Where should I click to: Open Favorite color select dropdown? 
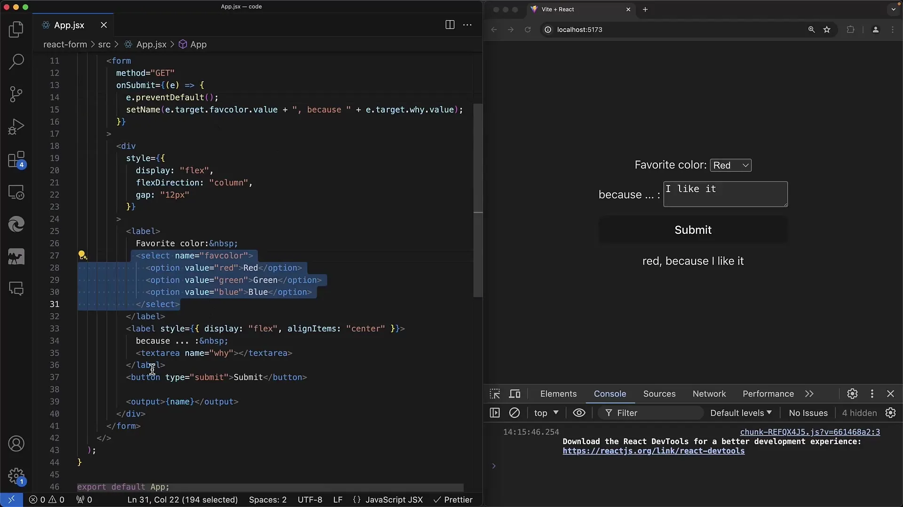coord(730,165)
